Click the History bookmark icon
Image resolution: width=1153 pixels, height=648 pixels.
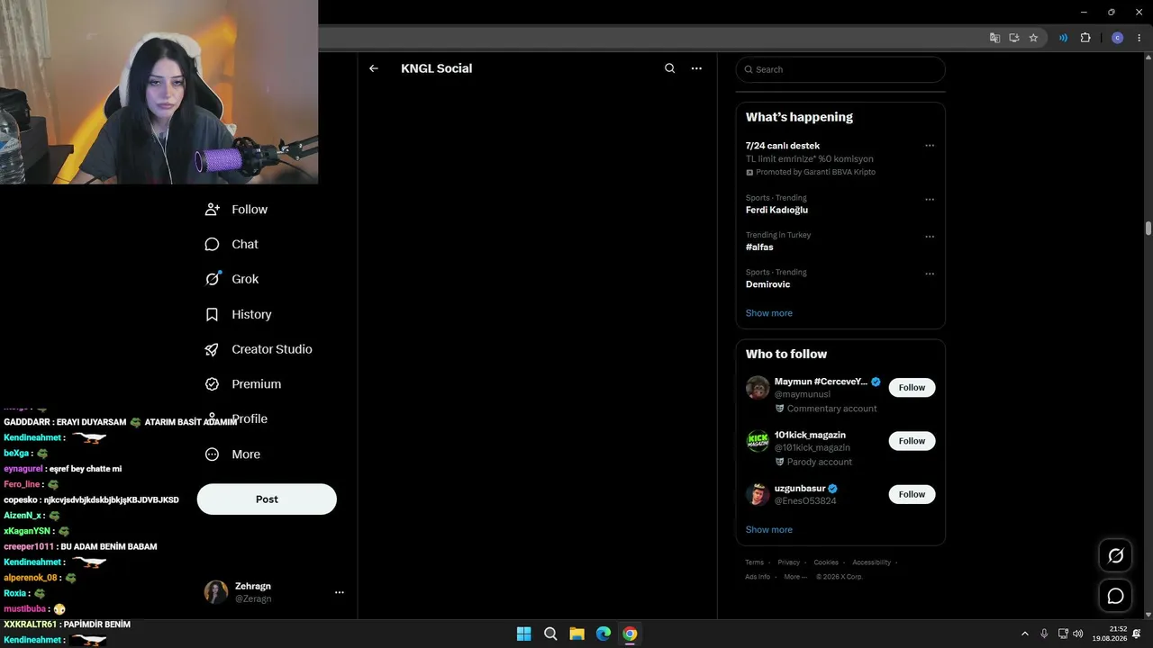[212, 314]
